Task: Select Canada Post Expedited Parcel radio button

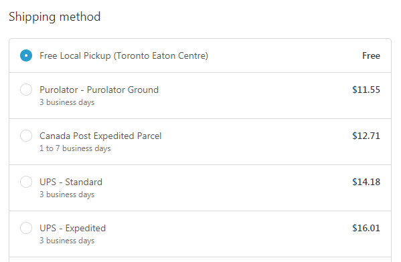Action: [x=26, y=136]
